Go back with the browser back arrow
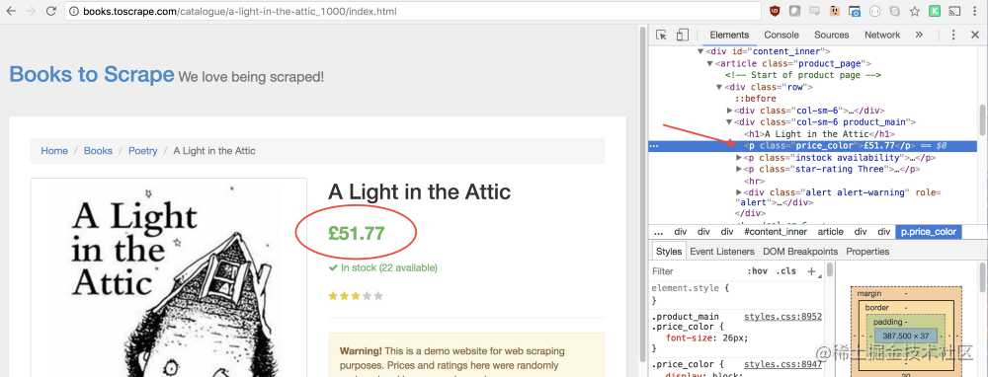988x377 pixels. coord(11,11)
